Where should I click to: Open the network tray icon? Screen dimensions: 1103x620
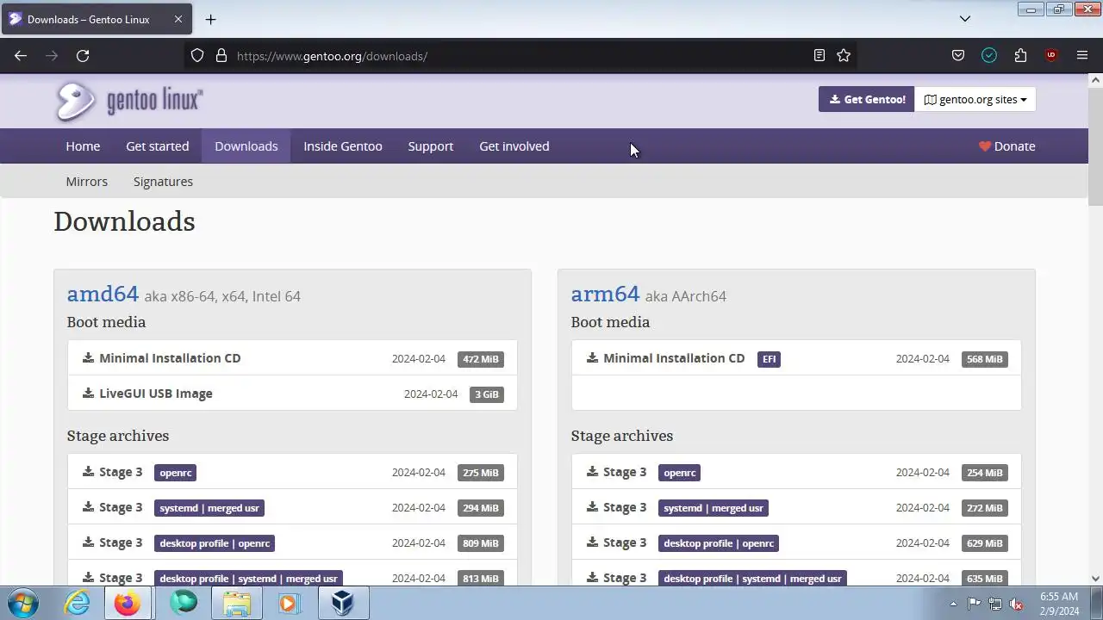click(x=995, y=604)
